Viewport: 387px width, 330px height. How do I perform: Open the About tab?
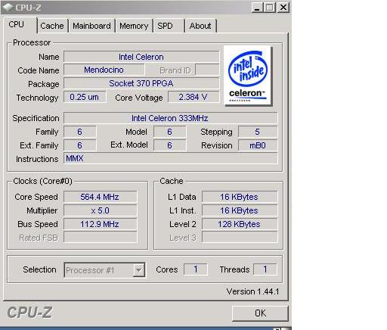pos(201,26)
